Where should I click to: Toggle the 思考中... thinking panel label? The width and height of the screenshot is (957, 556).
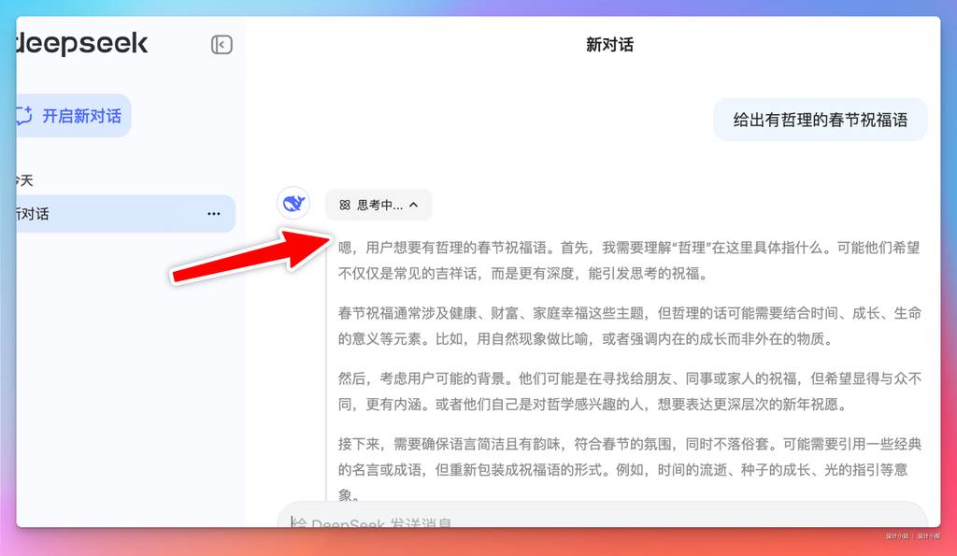tap(379, 205)
